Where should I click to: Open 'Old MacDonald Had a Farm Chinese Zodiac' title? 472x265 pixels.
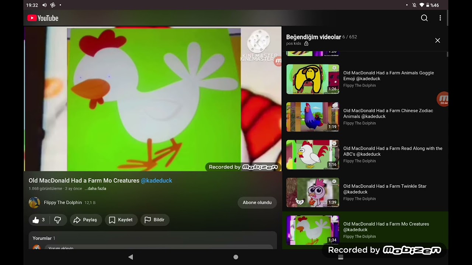tap(388, 113)
